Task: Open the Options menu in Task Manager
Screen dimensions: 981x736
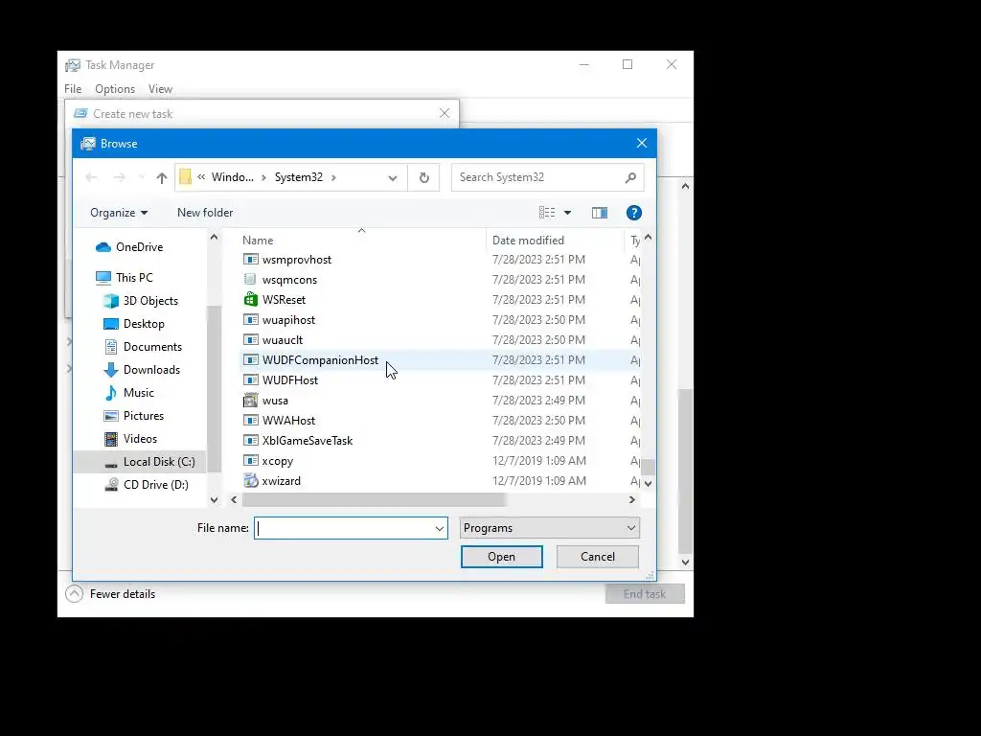Action: 115,89
